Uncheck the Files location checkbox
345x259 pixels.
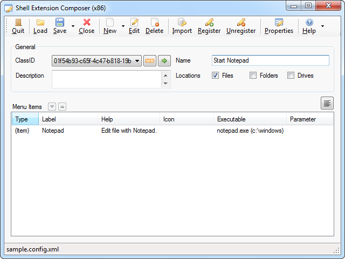215,76
